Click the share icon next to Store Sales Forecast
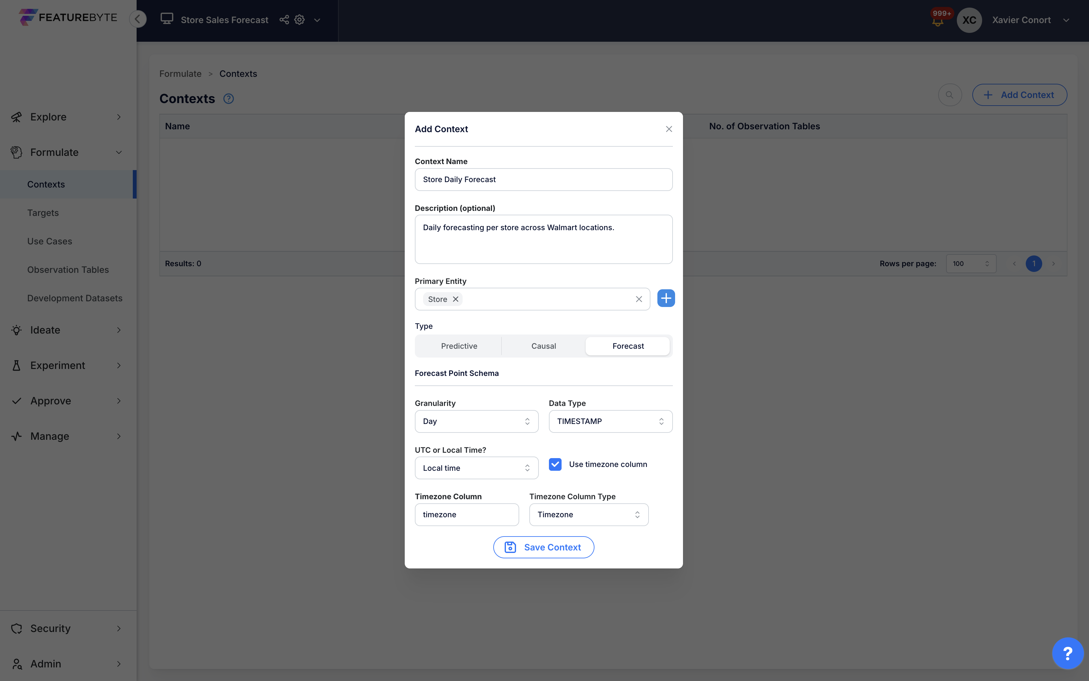Screen dimensions: 1089x681 (284, 20)
